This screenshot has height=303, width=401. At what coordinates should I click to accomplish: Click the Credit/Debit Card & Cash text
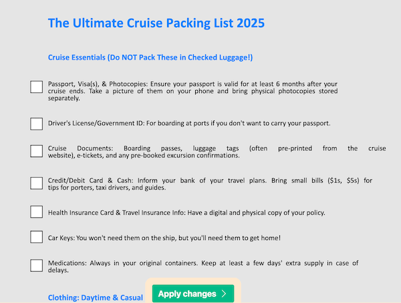[200, 184]
